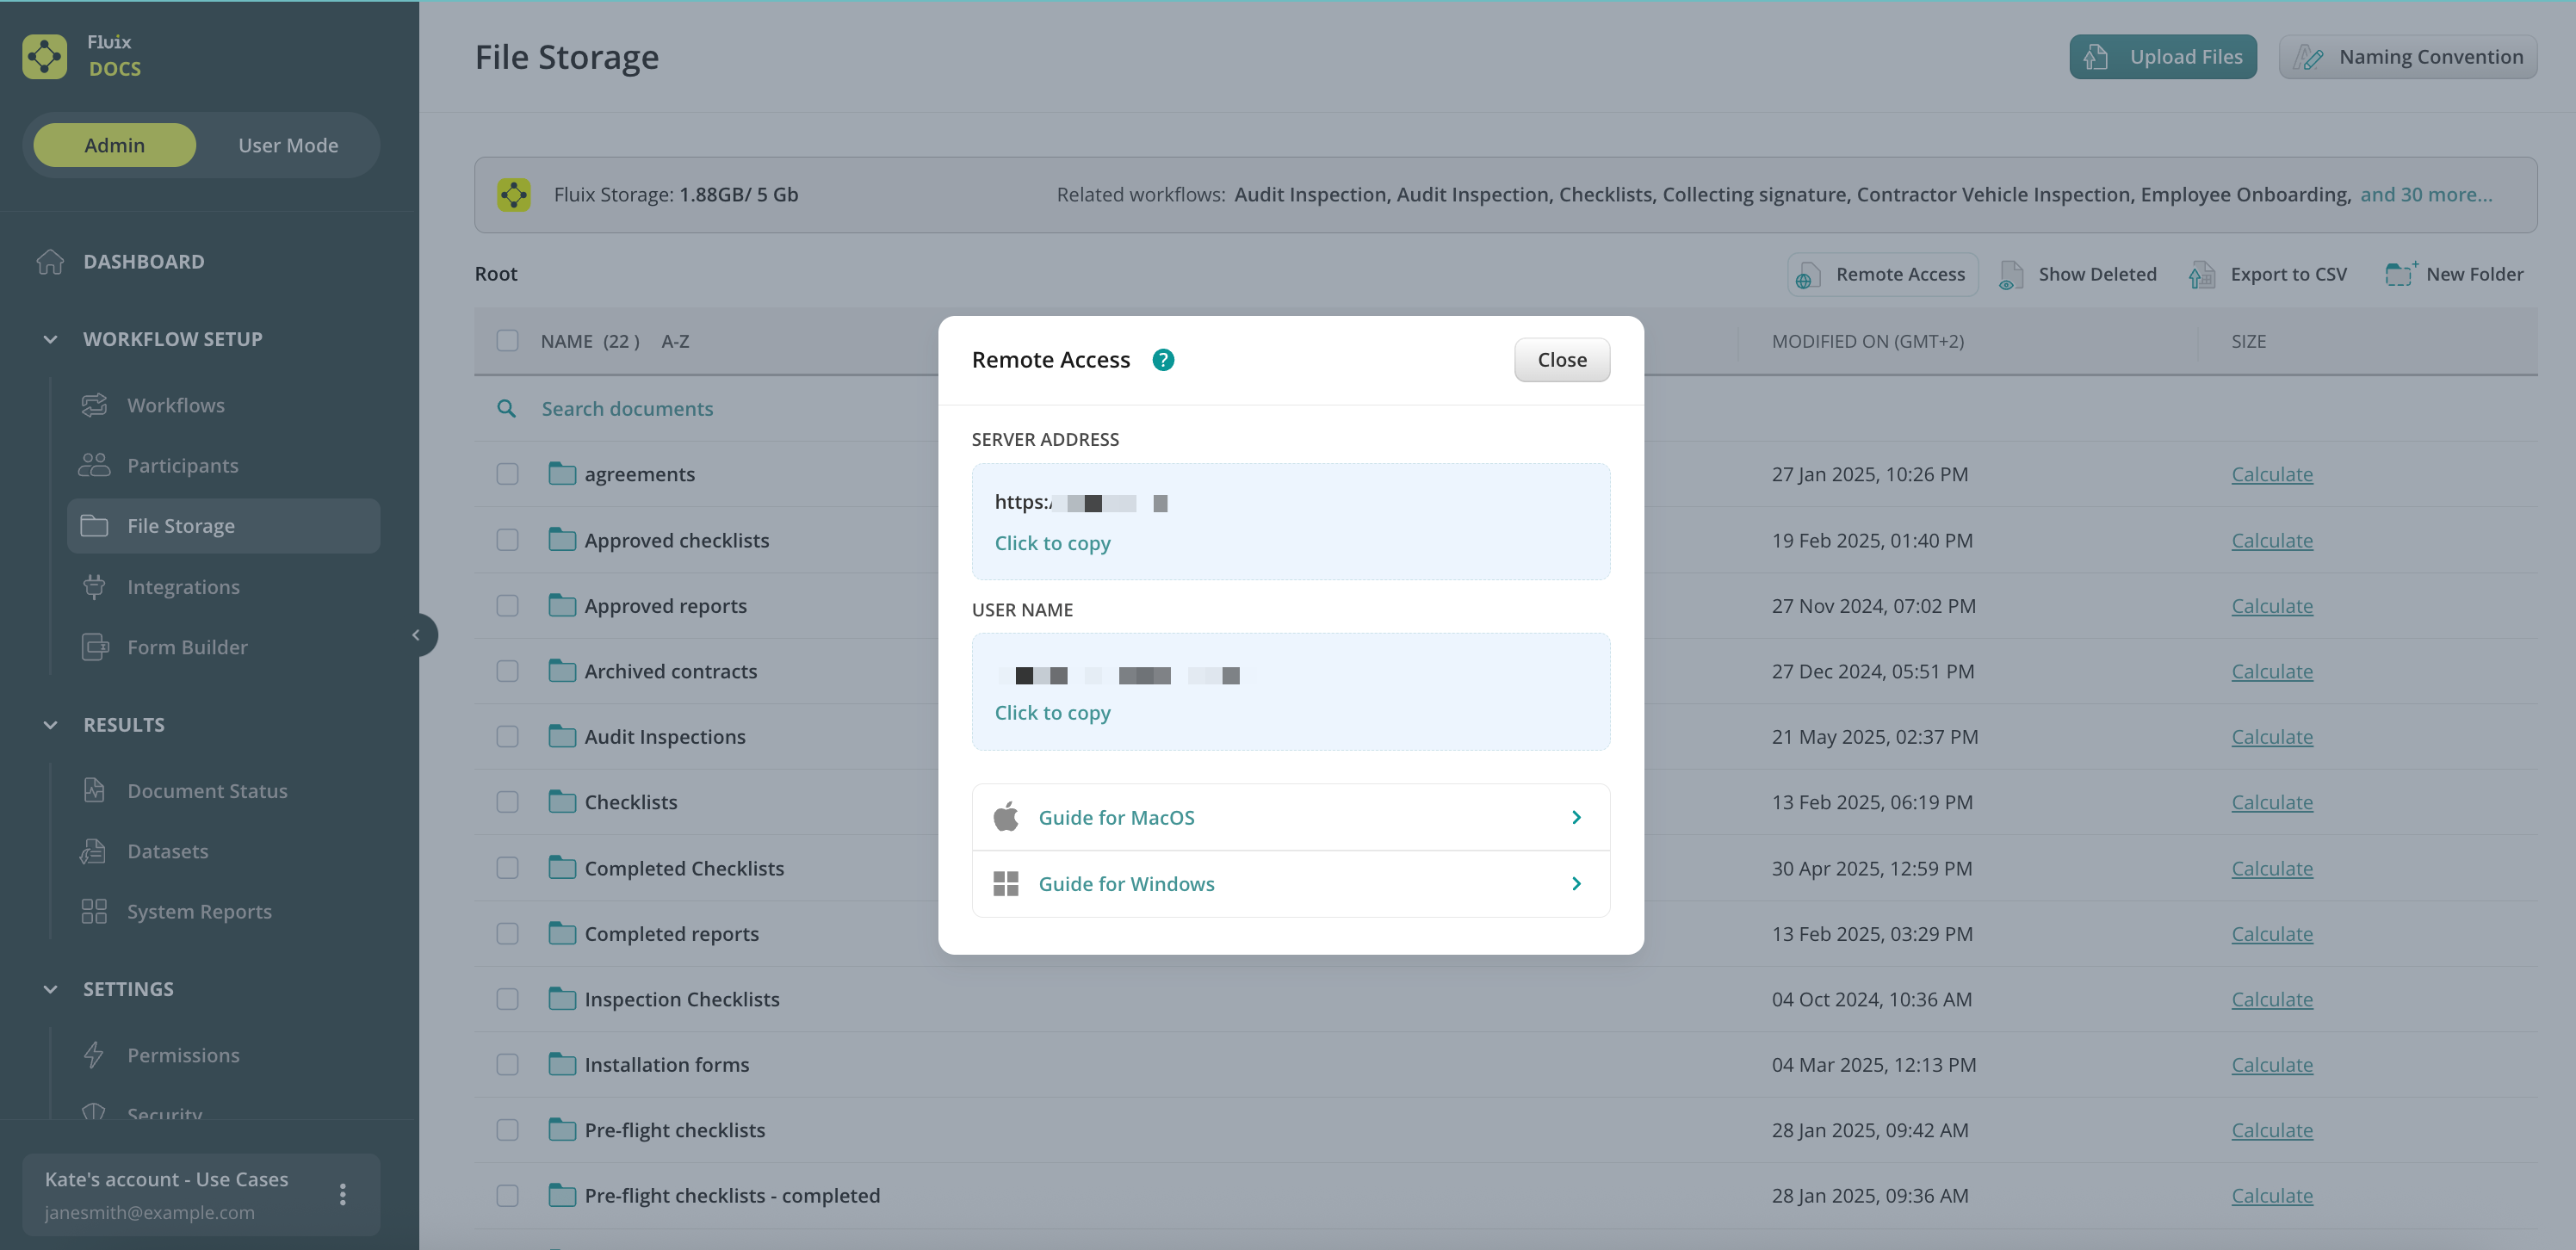Click the Show Deleted icon
The image size is (2576, 1250).
tap(2011, 274)
